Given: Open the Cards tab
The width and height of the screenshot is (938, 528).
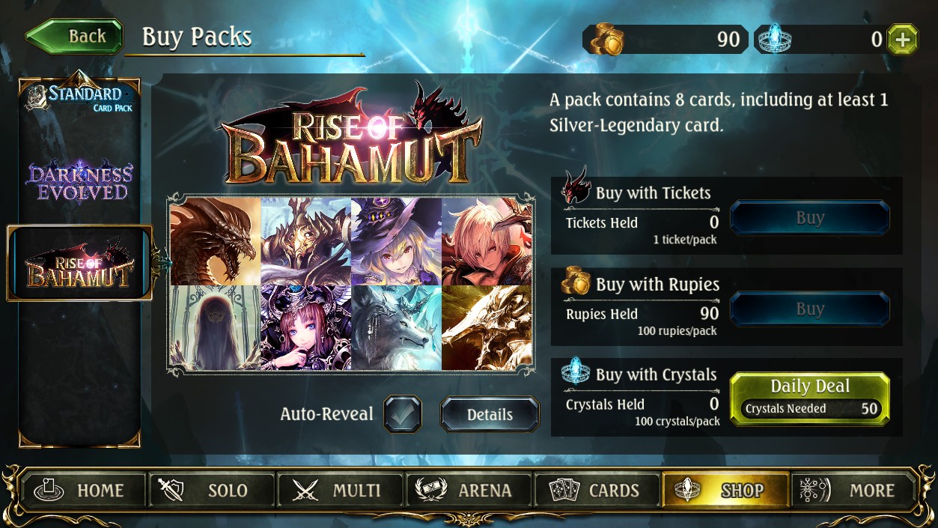Looking at the screenshot, I should coord(597,491).
